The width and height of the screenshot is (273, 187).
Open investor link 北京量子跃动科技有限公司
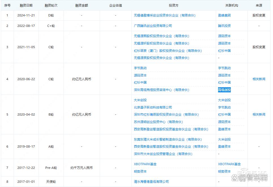click(x=153, y=107)
